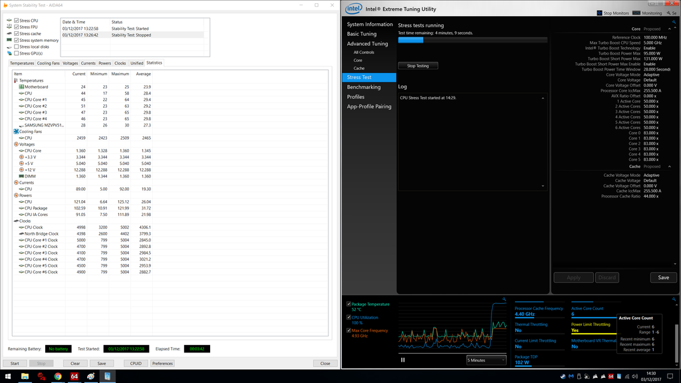Screen dimensions: 681x383
Task: Switch to AIDA64 taskbar icon
Action: pos(74,376)
